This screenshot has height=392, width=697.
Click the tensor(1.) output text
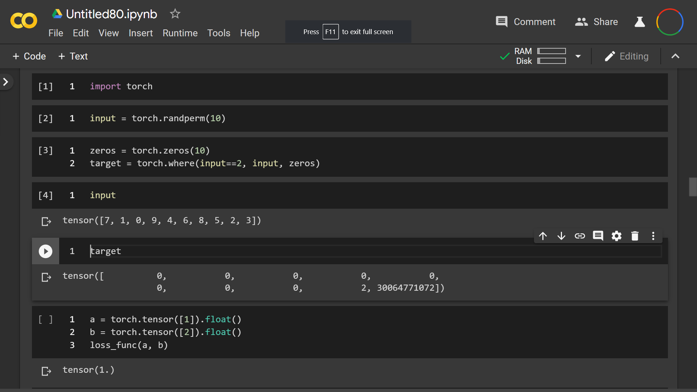point(89,370)
